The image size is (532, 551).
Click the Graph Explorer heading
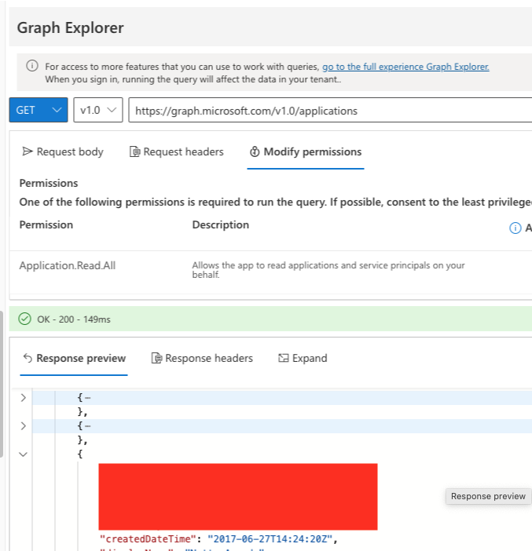(x=71, y=27)
